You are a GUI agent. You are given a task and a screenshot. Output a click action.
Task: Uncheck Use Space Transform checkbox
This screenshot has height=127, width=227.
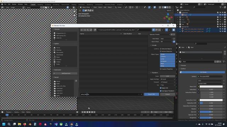point(161,91)
